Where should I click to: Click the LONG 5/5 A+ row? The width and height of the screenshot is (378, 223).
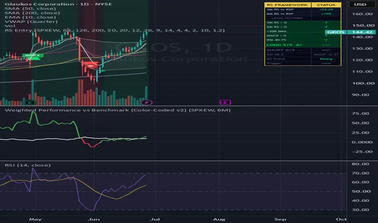[303, 45]
